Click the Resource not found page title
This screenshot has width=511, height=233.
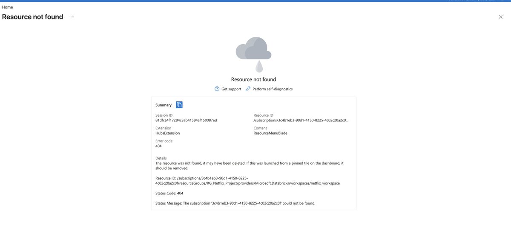click(32, 17)
